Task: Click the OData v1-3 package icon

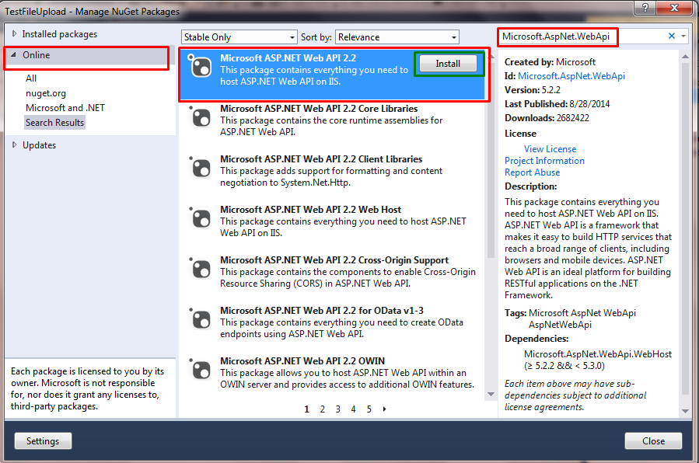Action: (x=200, y=319)
